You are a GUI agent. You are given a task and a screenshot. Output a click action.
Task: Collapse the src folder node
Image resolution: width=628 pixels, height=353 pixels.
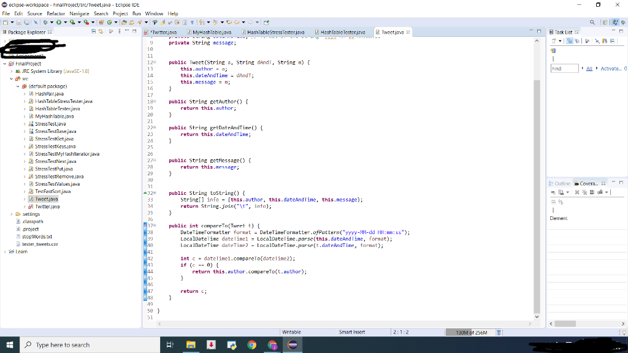point(11,79)
